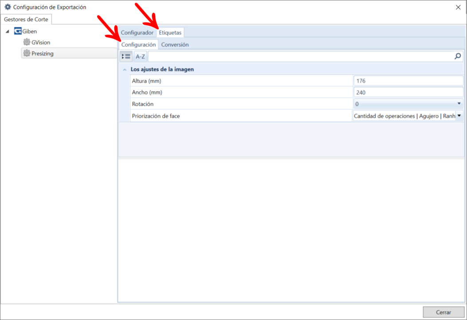Click into the property search field
This screenshot has height=320, width=467.
tap(301, 56)
